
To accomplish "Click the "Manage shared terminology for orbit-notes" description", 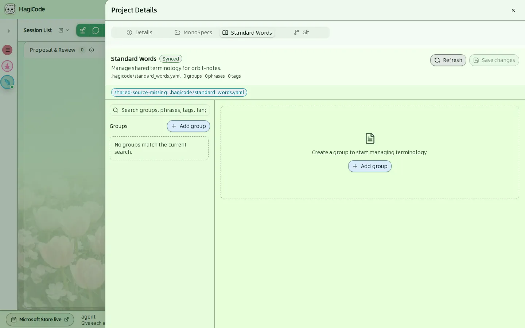I will click(166, 68).
